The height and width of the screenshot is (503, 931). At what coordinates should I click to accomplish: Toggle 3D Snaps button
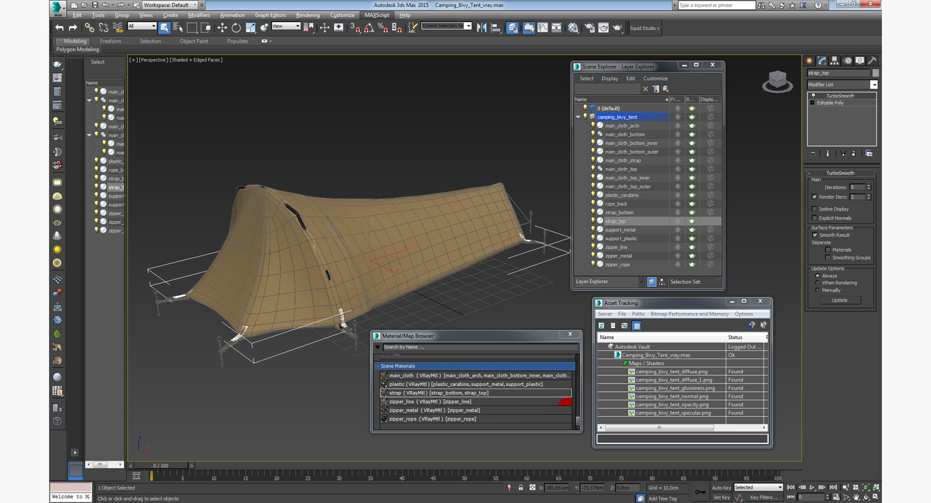point(355,28)
